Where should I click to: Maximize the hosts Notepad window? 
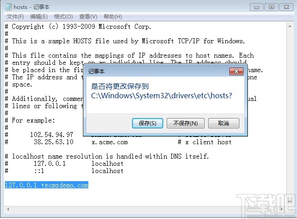coord(271,7)
